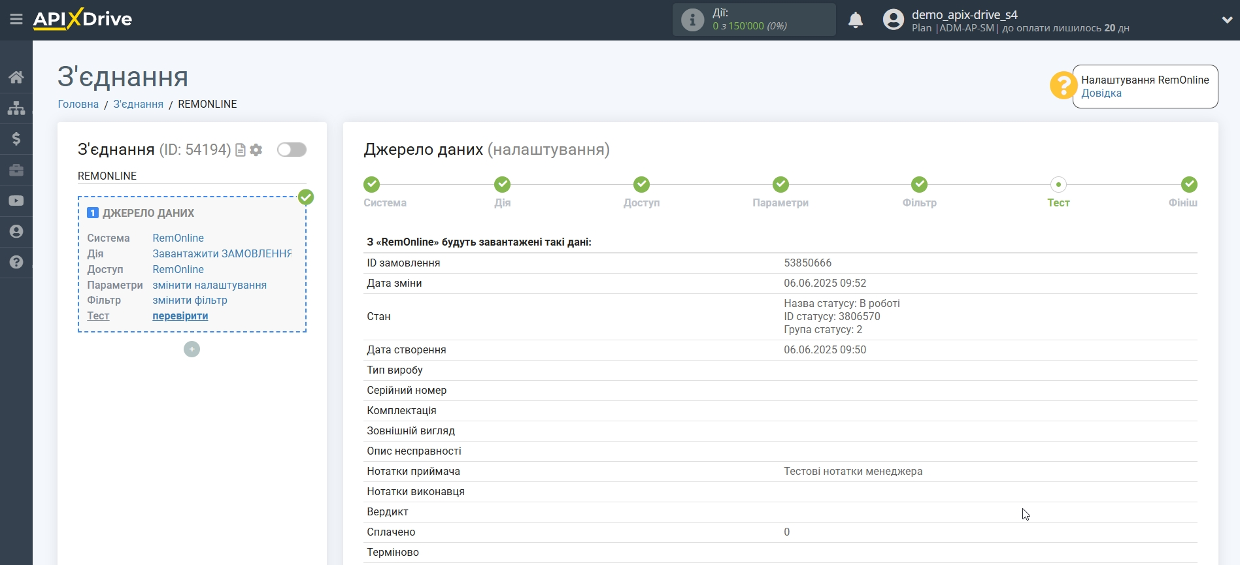This screenshot has height=565, width=1240.
Task: Click the REMONLINE connection name field
Action: [x=192, y=176]
